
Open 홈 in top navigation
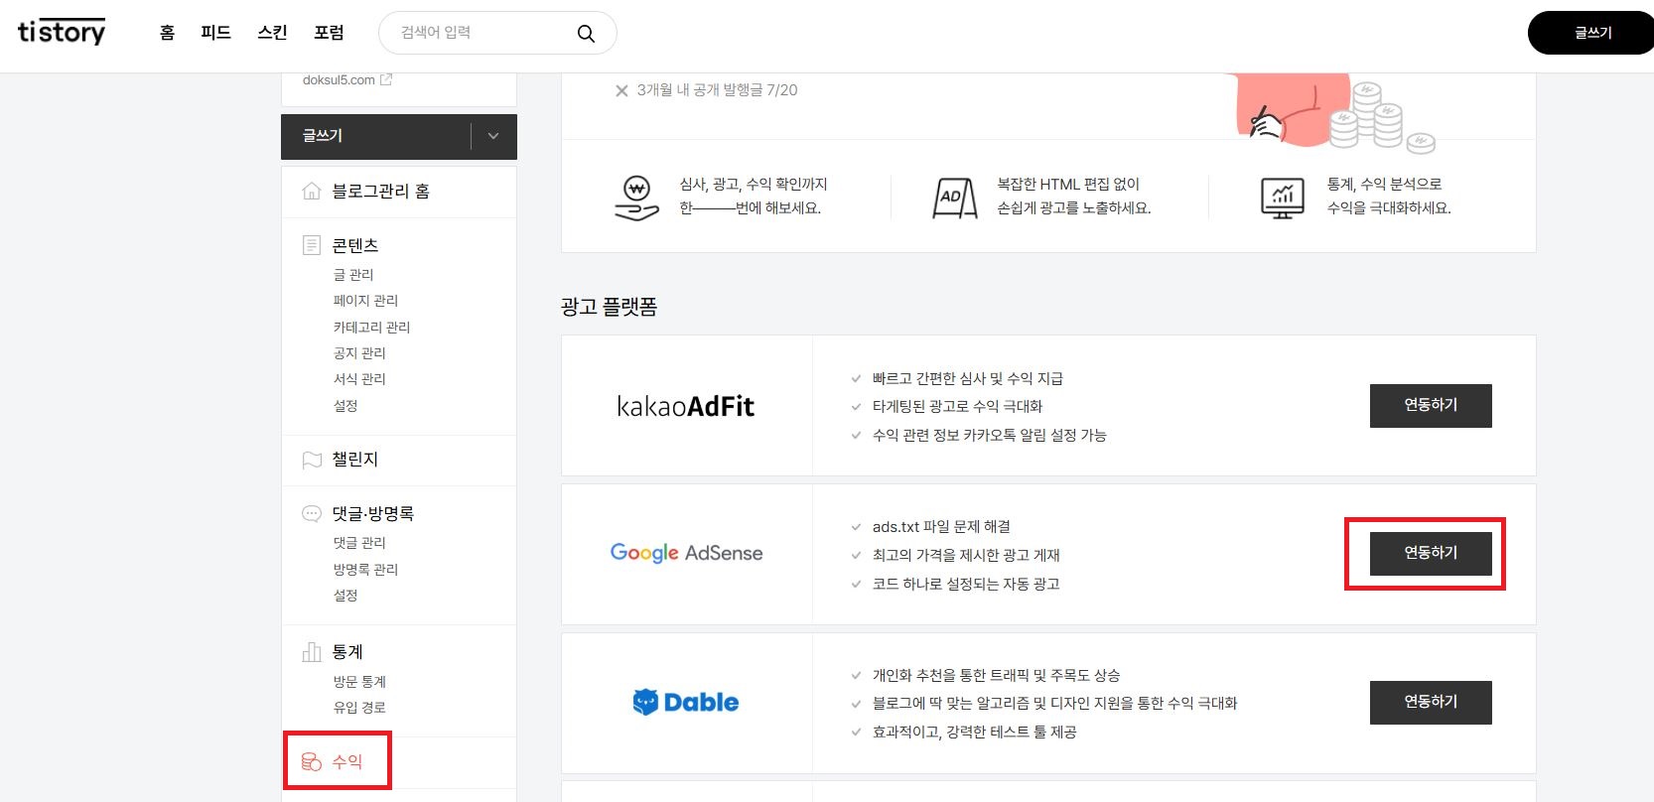(x=167, y=33)
